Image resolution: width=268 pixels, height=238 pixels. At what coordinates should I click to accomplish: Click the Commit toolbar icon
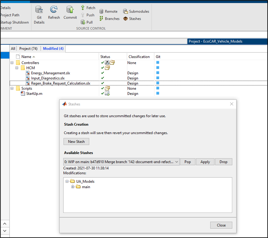[70, 13]
